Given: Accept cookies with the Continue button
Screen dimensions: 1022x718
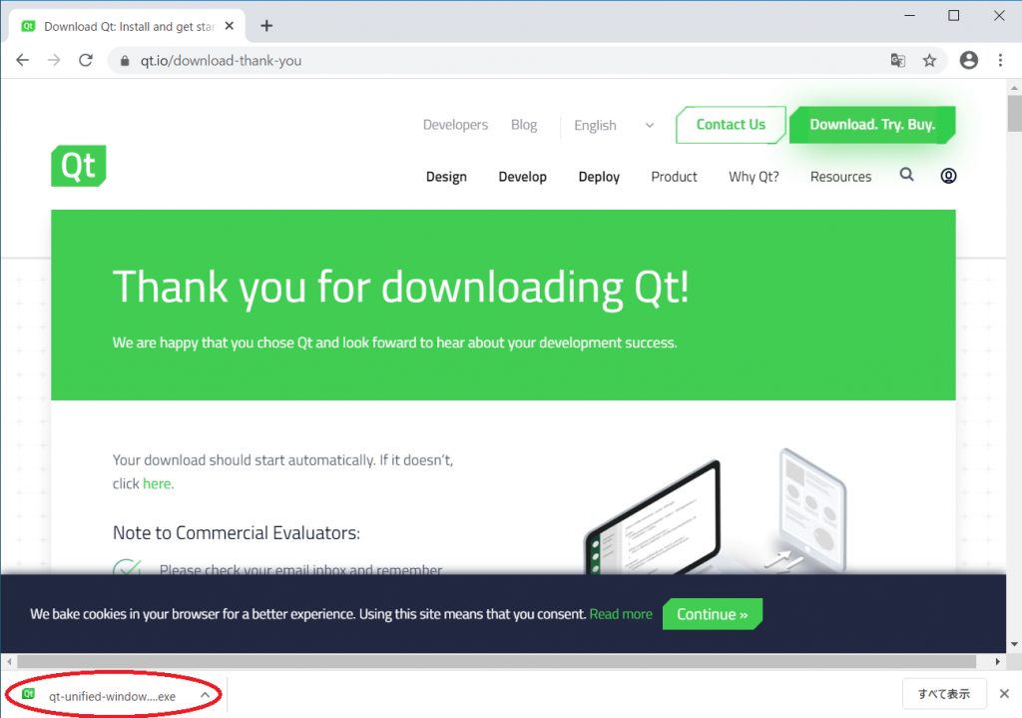Looking at the screenshot, I should 712,613.
